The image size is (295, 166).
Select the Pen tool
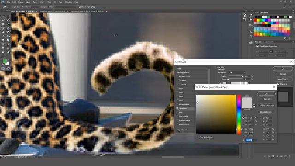[x=3, y=44]
